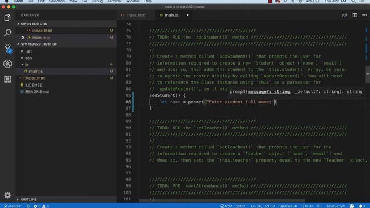Screen dimensions: 370x208
Task: Click the "Enter student full name:" string
Action: [240, 102]
